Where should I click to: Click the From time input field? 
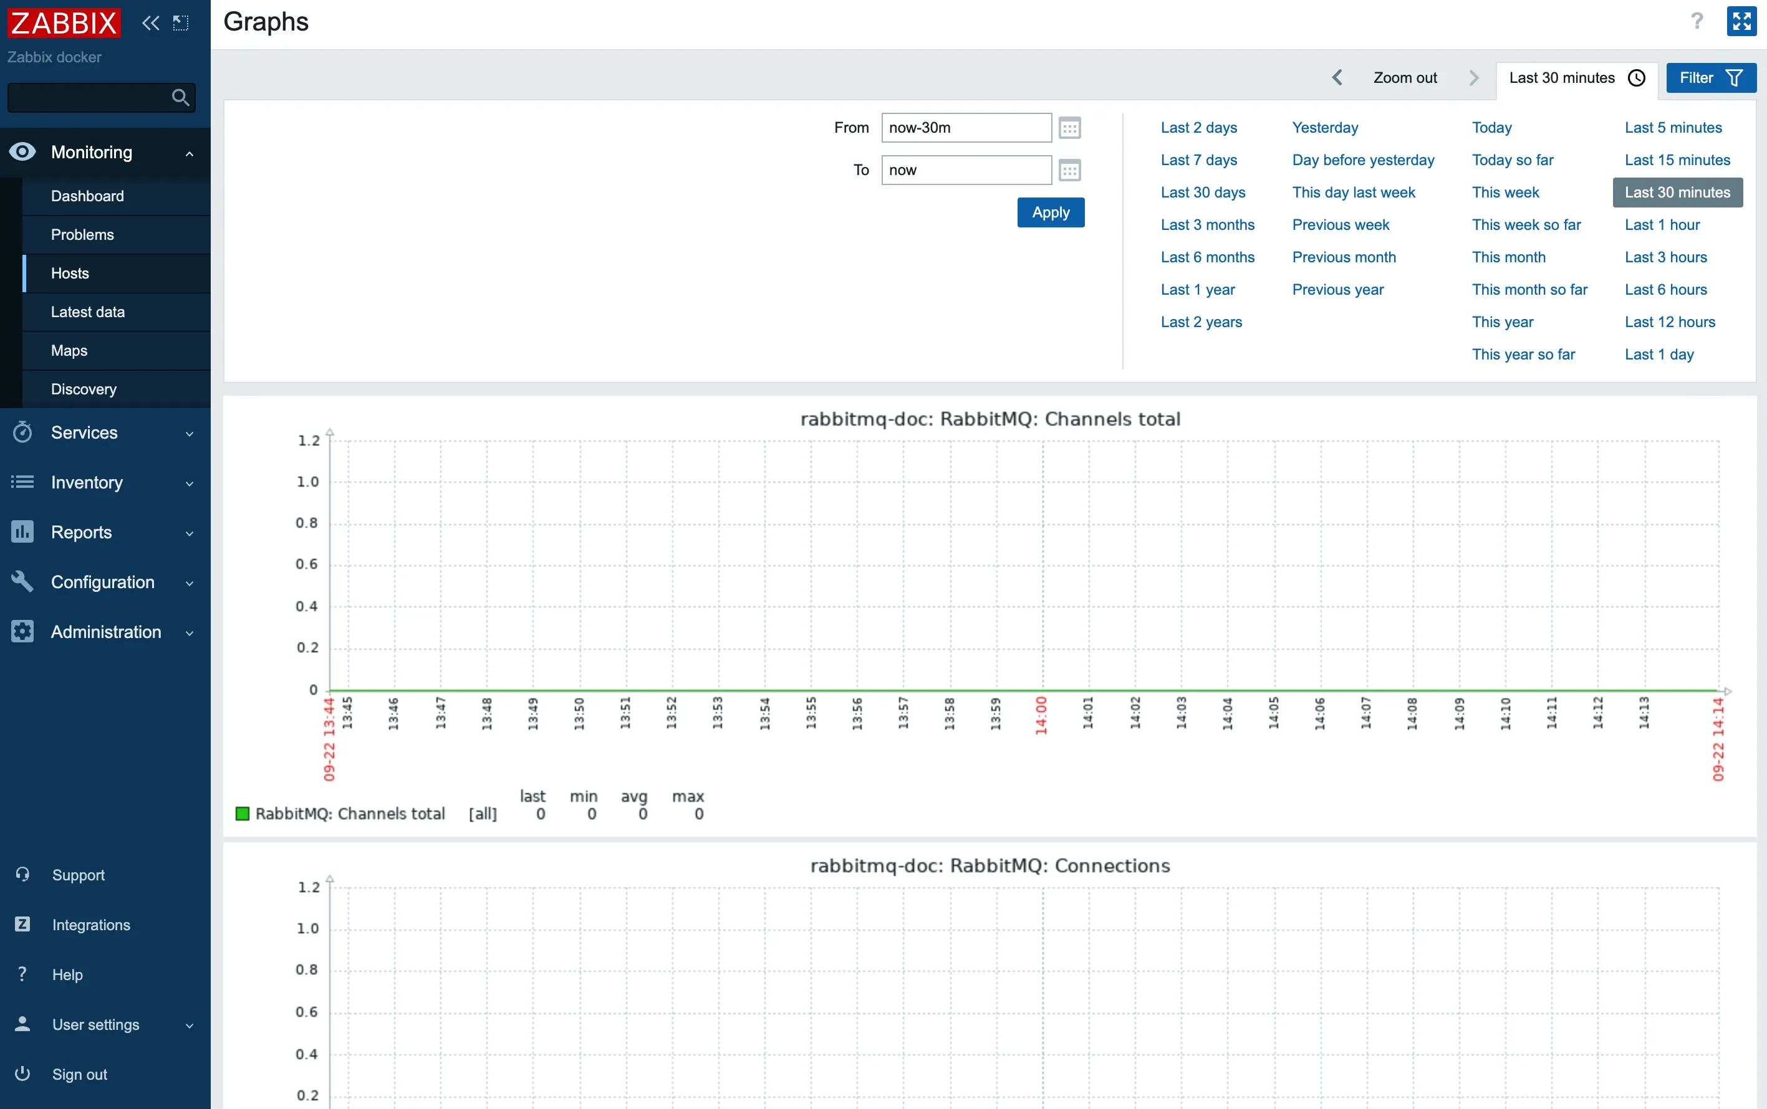tap(966, 128)
